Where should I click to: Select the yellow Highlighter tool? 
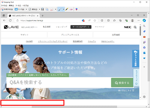[67, 9]
